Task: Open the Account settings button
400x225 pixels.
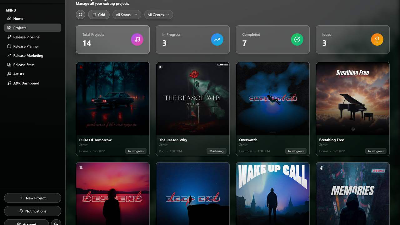Action: pos(27,223)
